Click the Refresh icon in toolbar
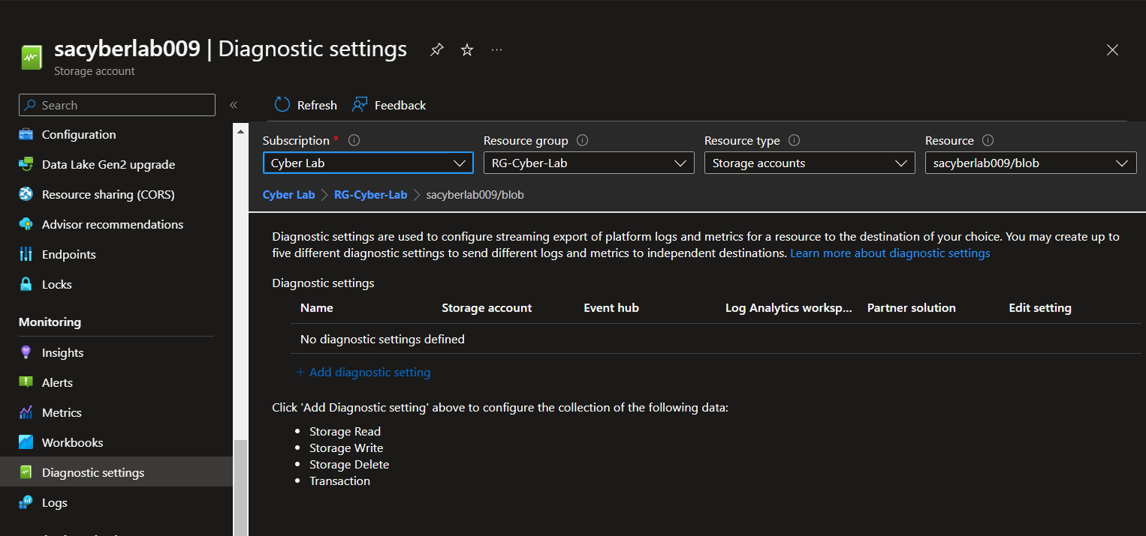Viewport: 1146px width, 536px height. [282, 105]
